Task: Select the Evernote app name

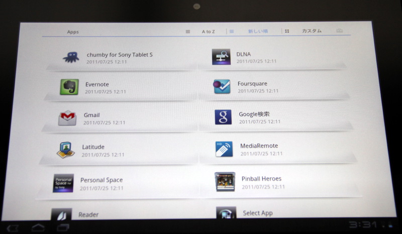Action: point(97,84)
